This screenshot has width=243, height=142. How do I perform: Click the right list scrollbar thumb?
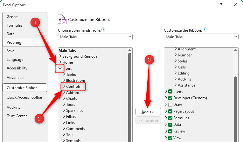[x=235, y=109]
